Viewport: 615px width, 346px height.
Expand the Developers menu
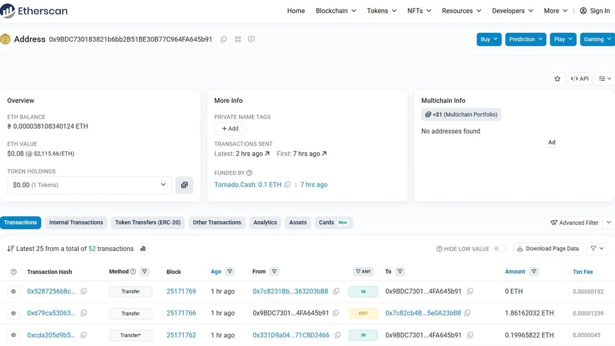[x=513, y=11]
